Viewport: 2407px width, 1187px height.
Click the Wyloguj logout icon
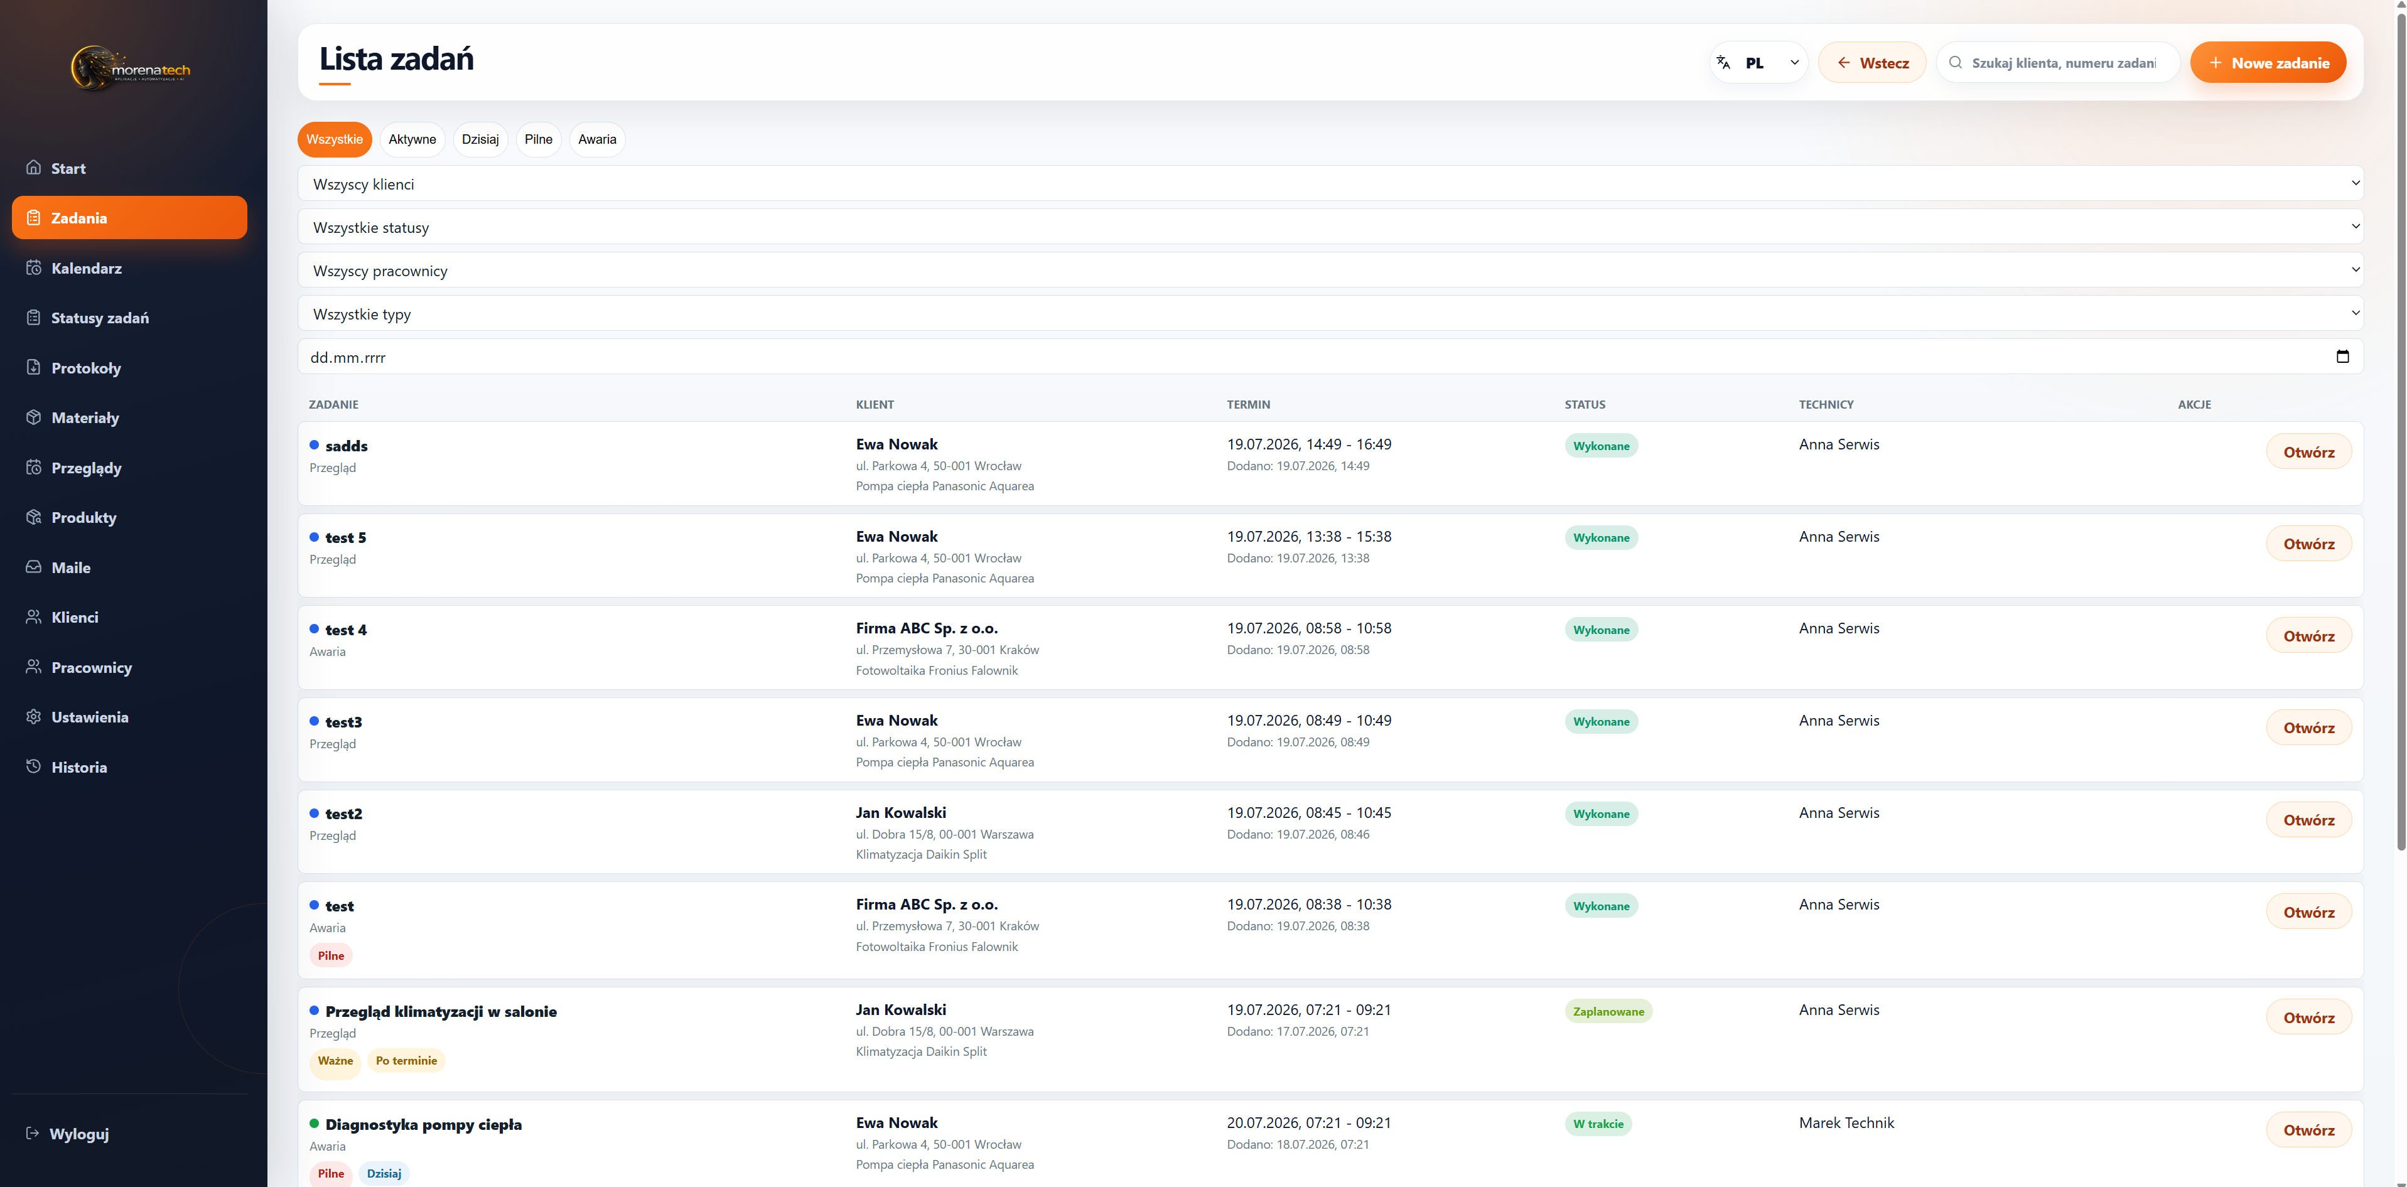pos(33,1133)
